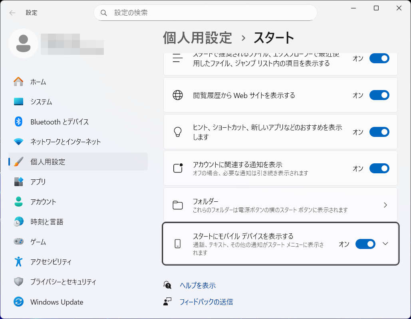411x319 pixels.
Task: Go to システム settings
Action: [78, 102]
